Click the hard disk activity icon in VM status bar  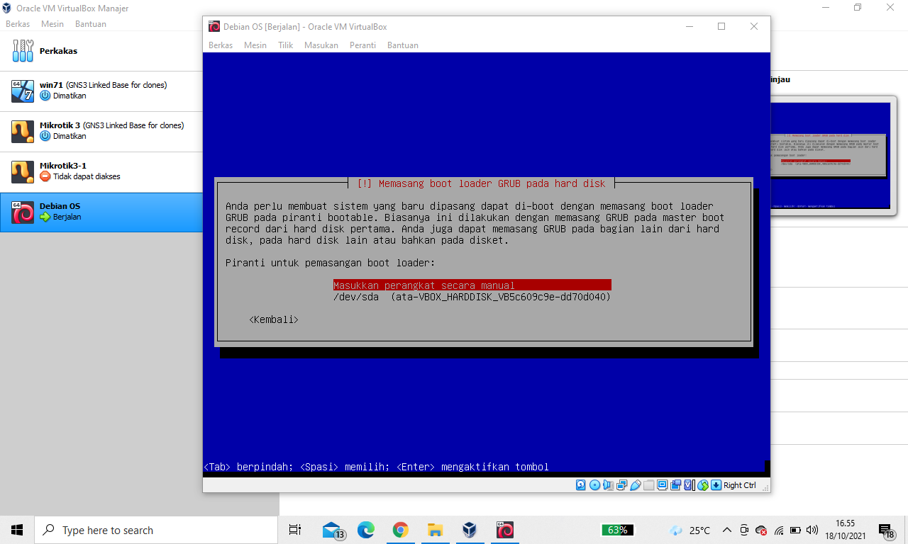pyautogui.click(x=581, y=485)
